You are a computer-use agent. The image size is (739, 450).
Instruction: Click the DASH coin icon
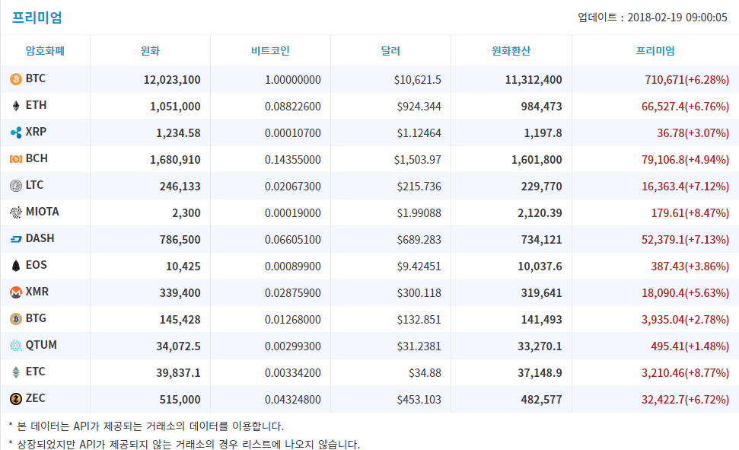(x=15, y=239)
